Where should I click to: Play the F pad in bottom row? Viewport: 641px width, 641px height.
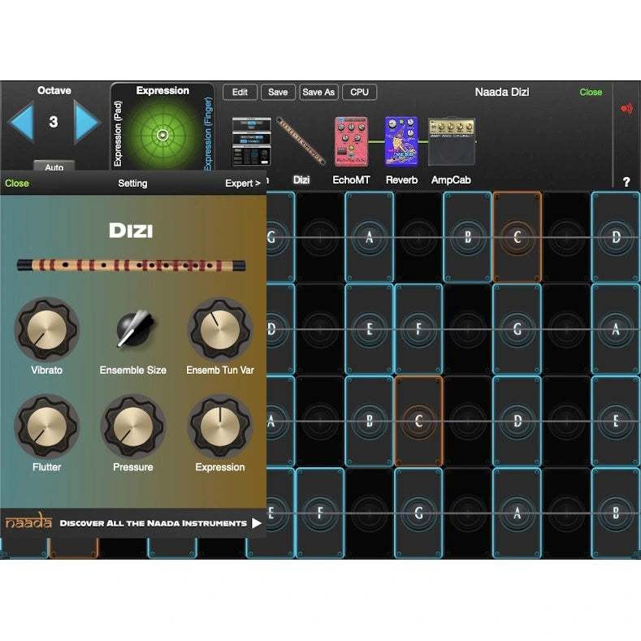(320, 513)
